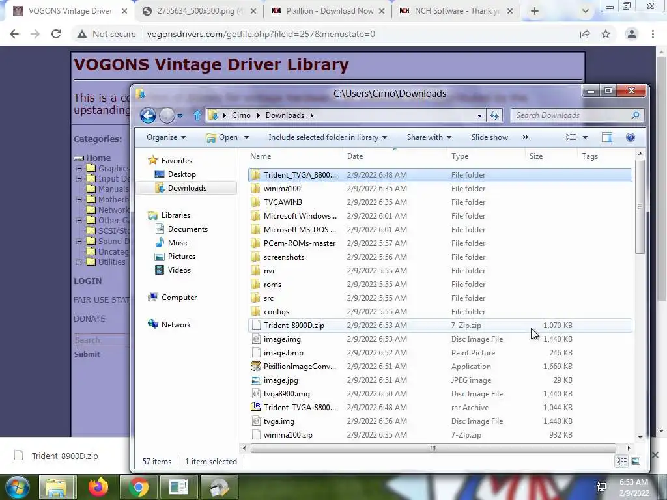Expand the Graphics category tree node
This screenshot has width=667, height=500.
click(x=79, y=169)
